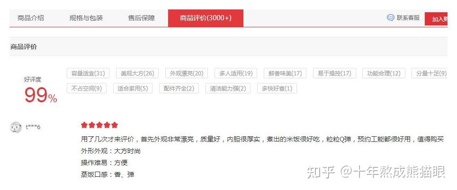Click reviewer t***6 avatar image
This screenshot has width=457, height=190.
tap(16, 127)
